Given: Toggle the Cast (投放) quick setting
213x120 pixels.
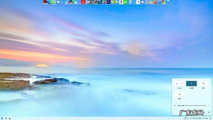Looking at the screenshot, I should click(203, 83).
